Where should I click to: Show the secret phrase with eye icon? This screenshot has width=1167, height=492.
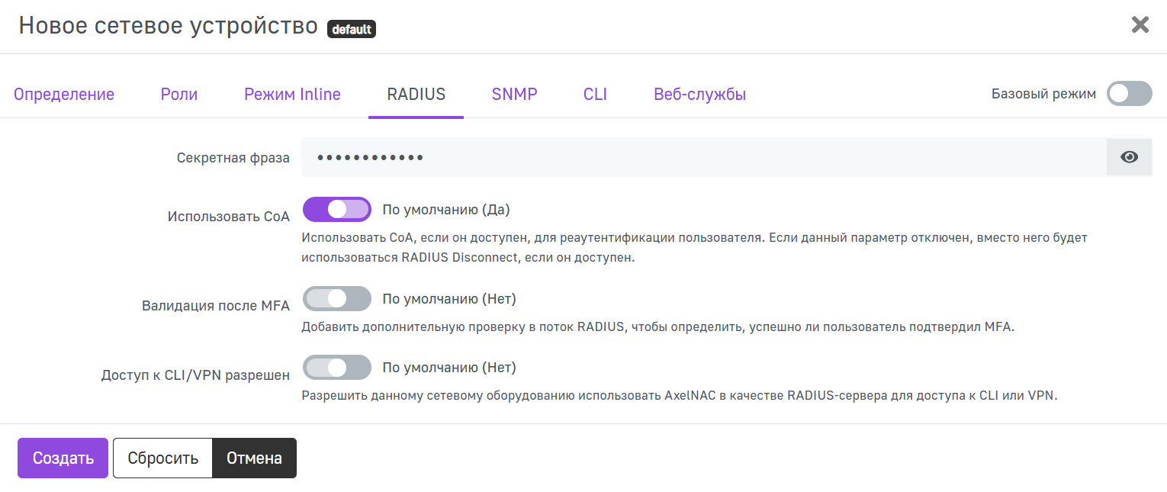[1129, 157]
